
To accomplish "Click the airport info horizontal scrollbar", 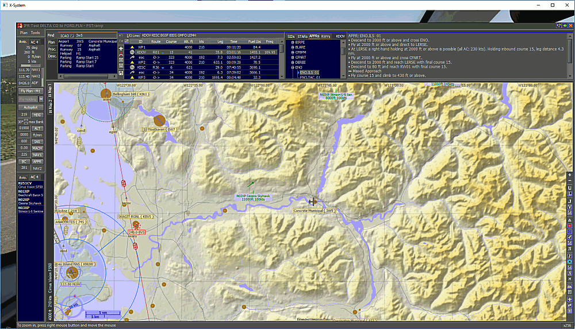I will click(x=86, y=75).
